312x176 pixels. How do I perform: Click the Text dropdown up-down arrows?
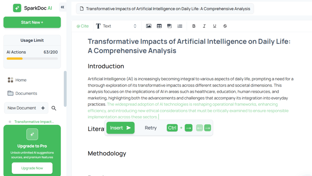[135, 26]
